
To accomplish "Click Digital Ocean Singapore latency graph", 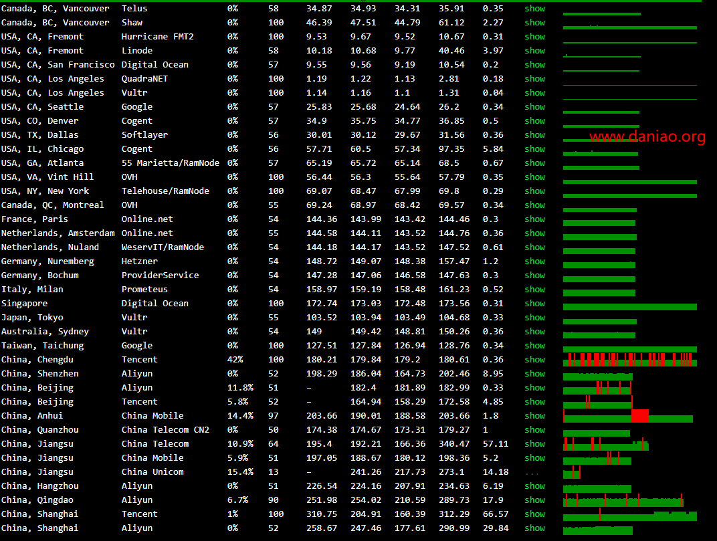I will (629, 306).
